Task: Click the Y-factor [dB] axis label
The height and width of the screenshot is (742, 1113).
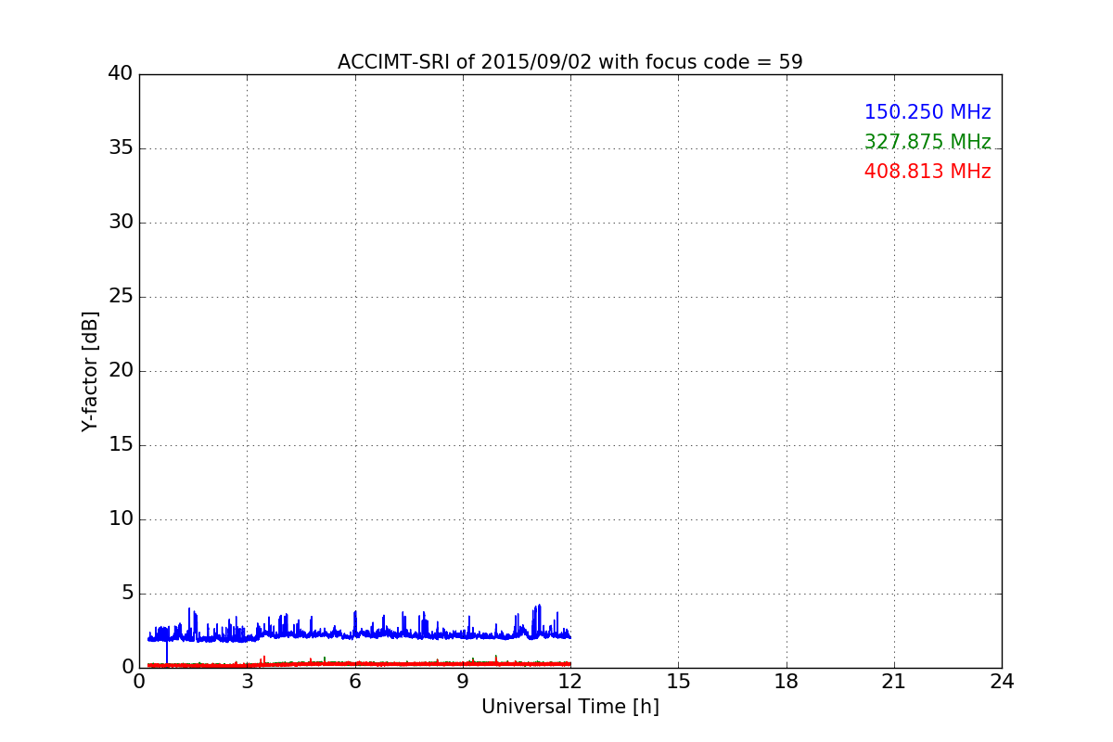Action: 90,371
